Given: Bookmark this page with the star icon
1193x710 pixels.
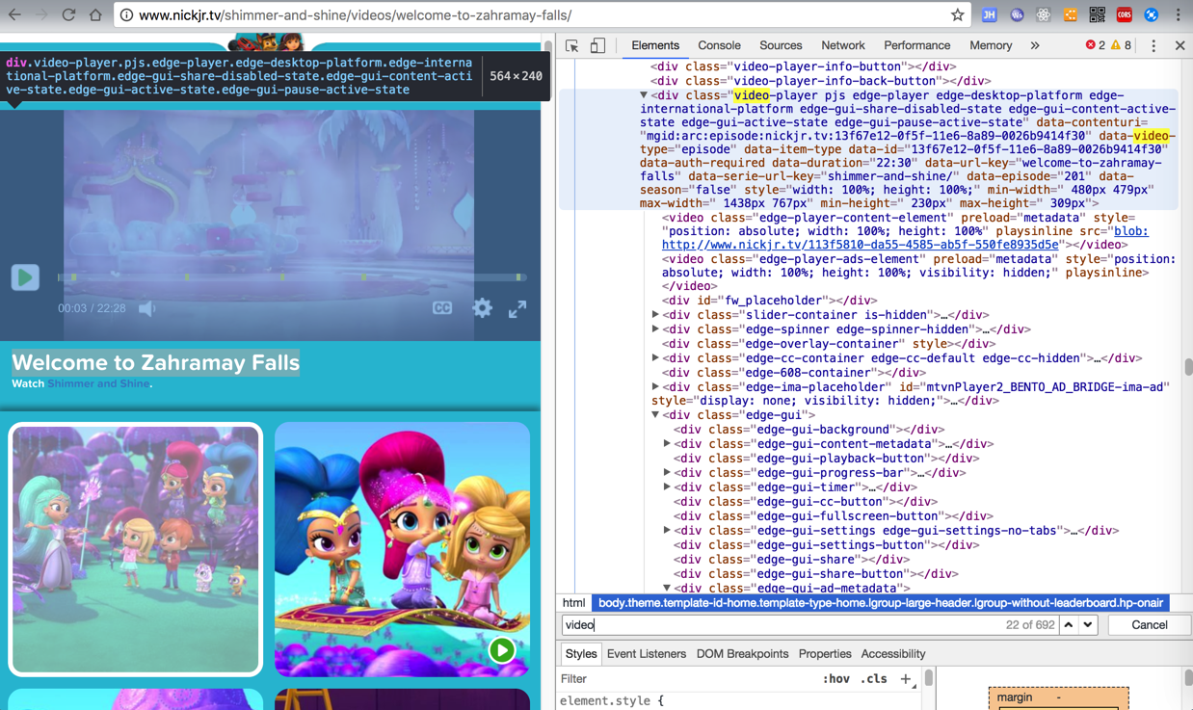Looking at the screenshot, I should [957, 15].
